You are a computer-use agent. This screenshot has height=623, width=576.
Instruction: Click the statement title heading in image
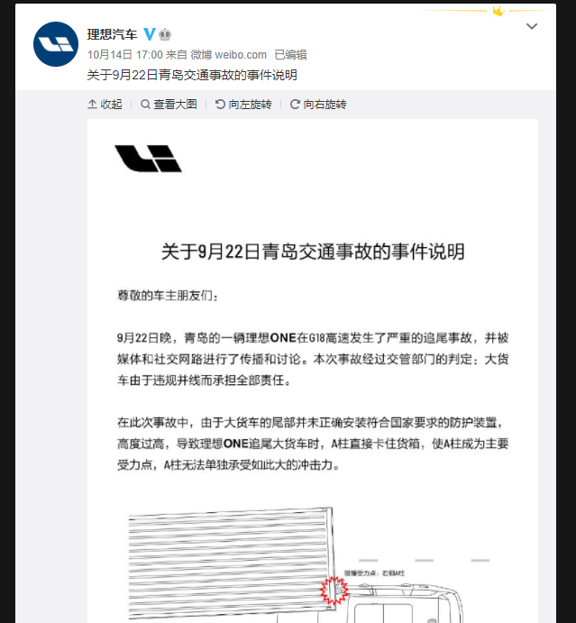pyautogui.click(x=313, y=252)
